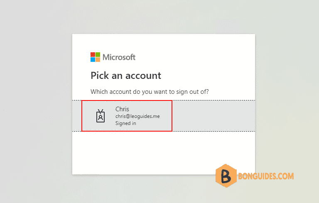
Task: Click the yellow square of Microsoft logo
Action: click(98, 60)
